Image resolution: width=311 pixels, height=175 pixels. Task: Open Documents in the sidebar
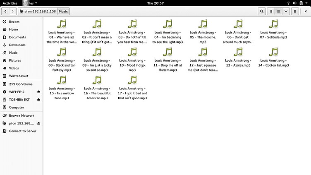21,37
